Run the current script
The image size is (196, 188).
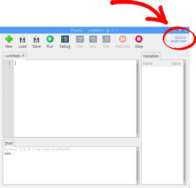coord(50,39)
